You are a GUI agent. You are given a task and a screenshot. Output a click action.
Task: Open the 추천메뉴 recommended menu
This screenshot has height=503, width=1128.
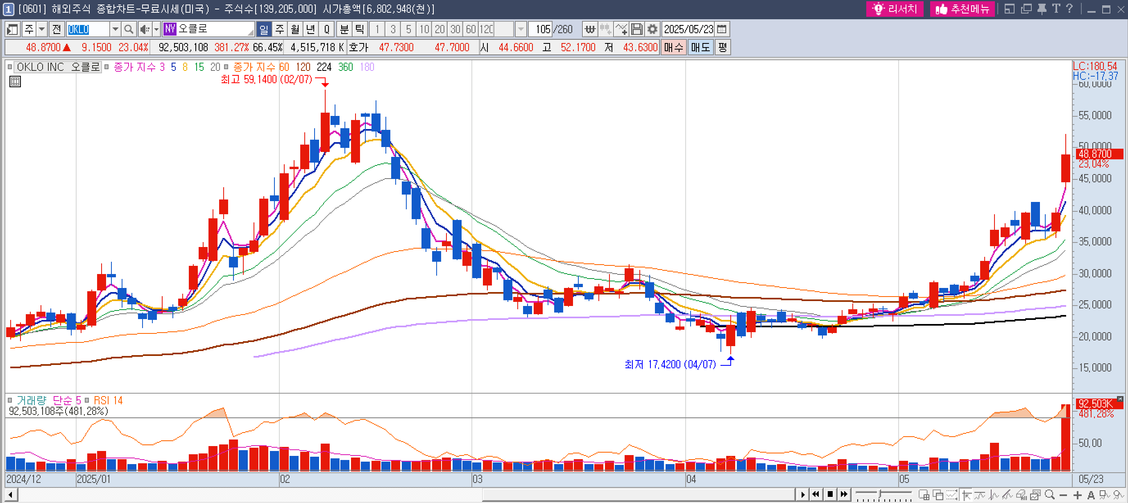click(962, 9)
